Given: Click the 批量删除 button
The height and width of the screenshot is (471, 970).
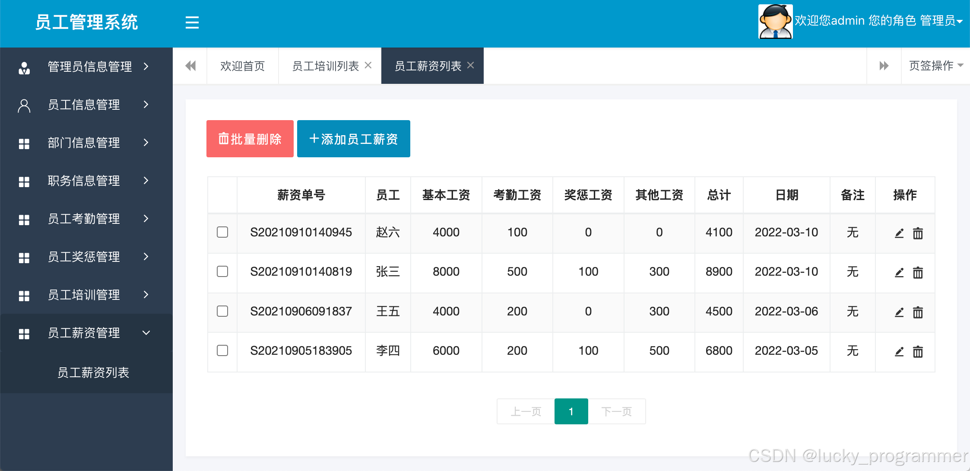Looking at the screenshot, I should tap(250, 139).
